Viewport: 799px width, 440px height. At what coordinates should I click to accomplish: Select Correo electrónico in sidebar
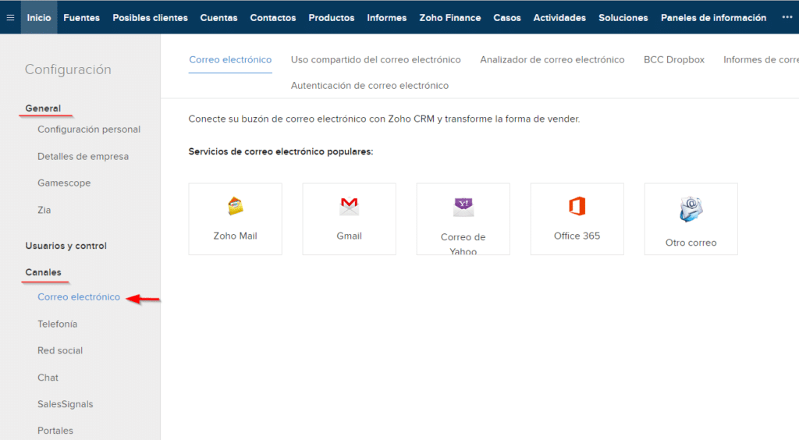79,297
